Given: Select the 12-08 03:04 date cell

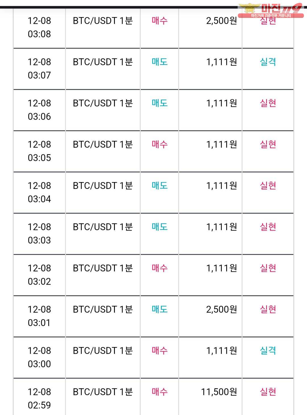Looking at the screenshot, I should coord(39,192).
